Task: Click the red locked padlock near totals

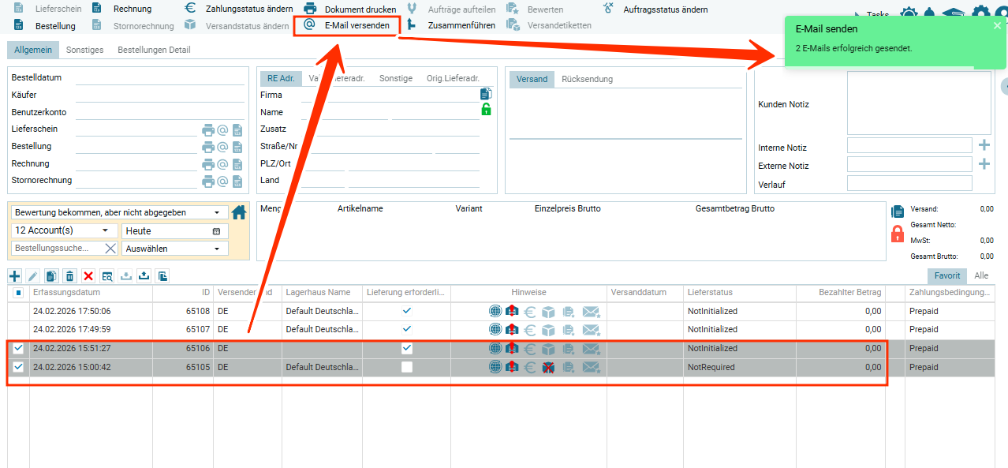Action: pos(897,234)
